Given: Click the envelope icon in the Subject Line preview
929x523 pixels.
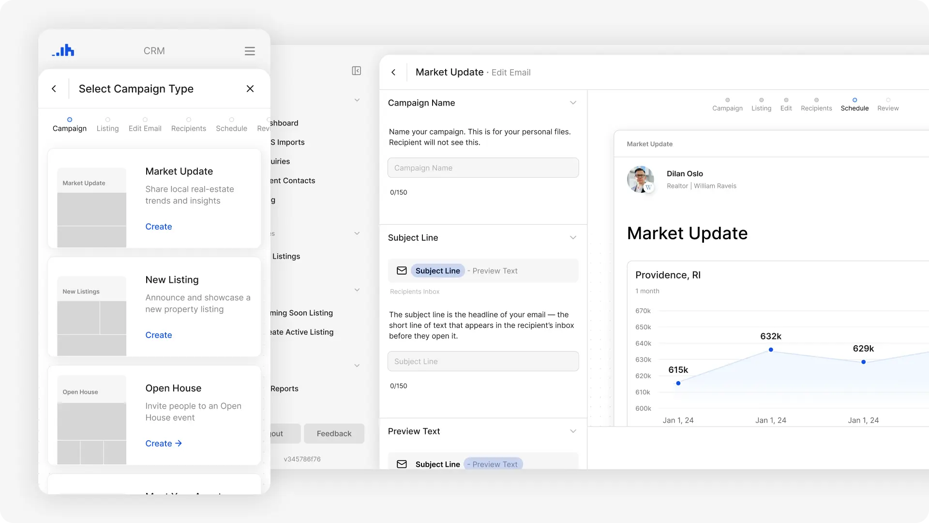Looking at the screenshot, I should tap(402, 271).
